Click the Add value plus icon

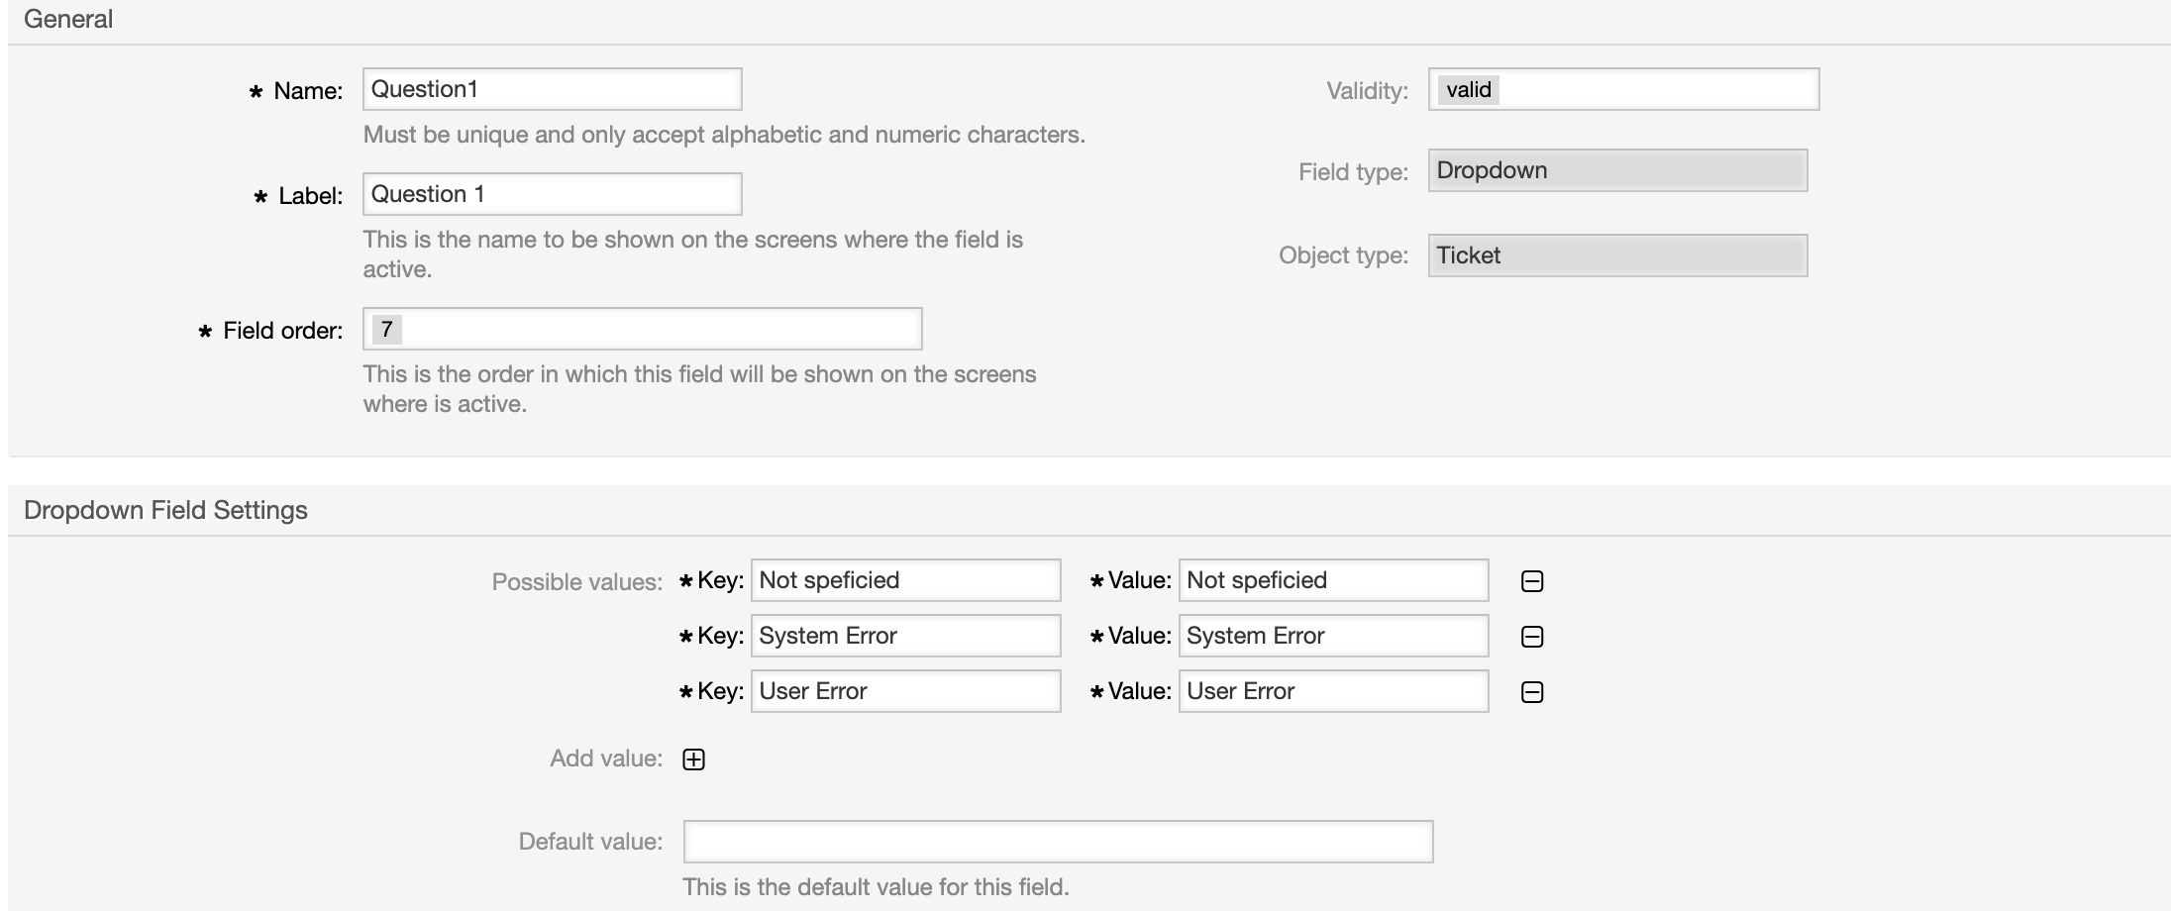[693, 759]
